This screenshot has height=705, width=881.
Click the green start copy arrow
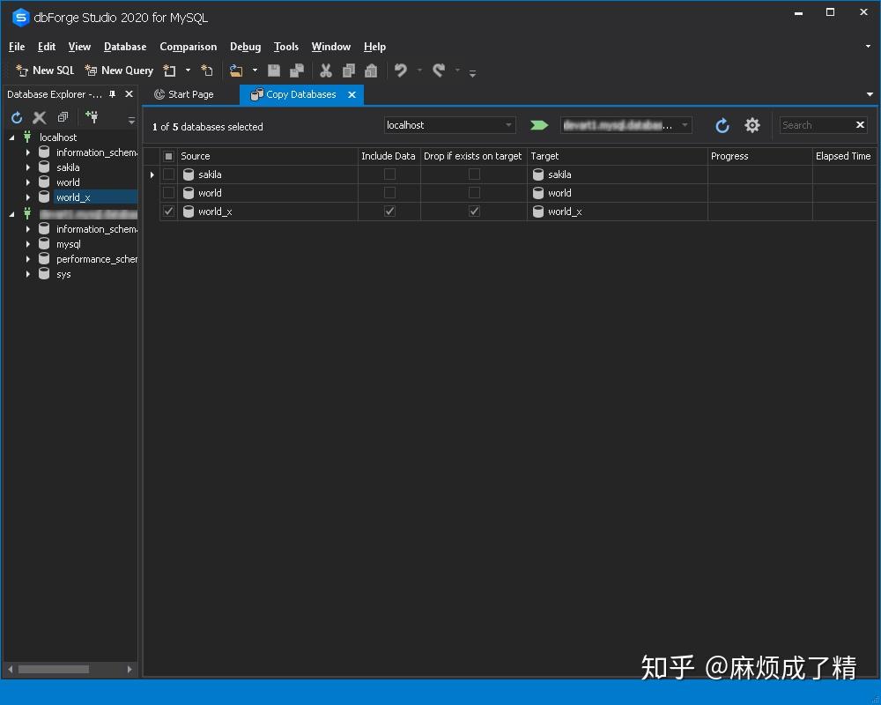539,125
